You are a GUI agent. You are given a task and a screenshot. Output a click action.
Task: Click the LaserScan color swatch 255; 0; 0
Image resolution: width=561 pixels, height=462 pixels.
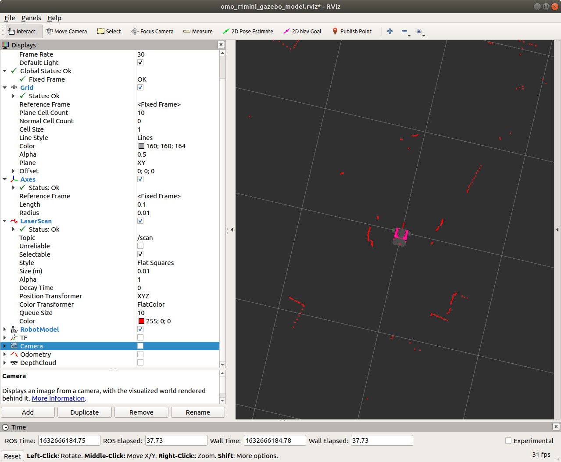point(141,321)
